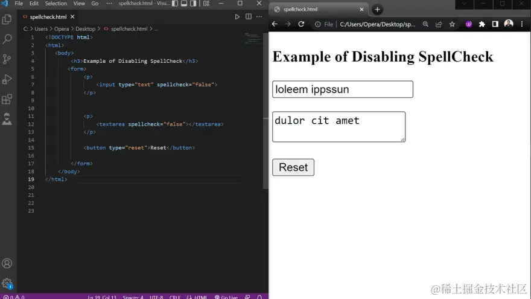
Task: Click the code minimap preview
Action: tap(253, 39)
